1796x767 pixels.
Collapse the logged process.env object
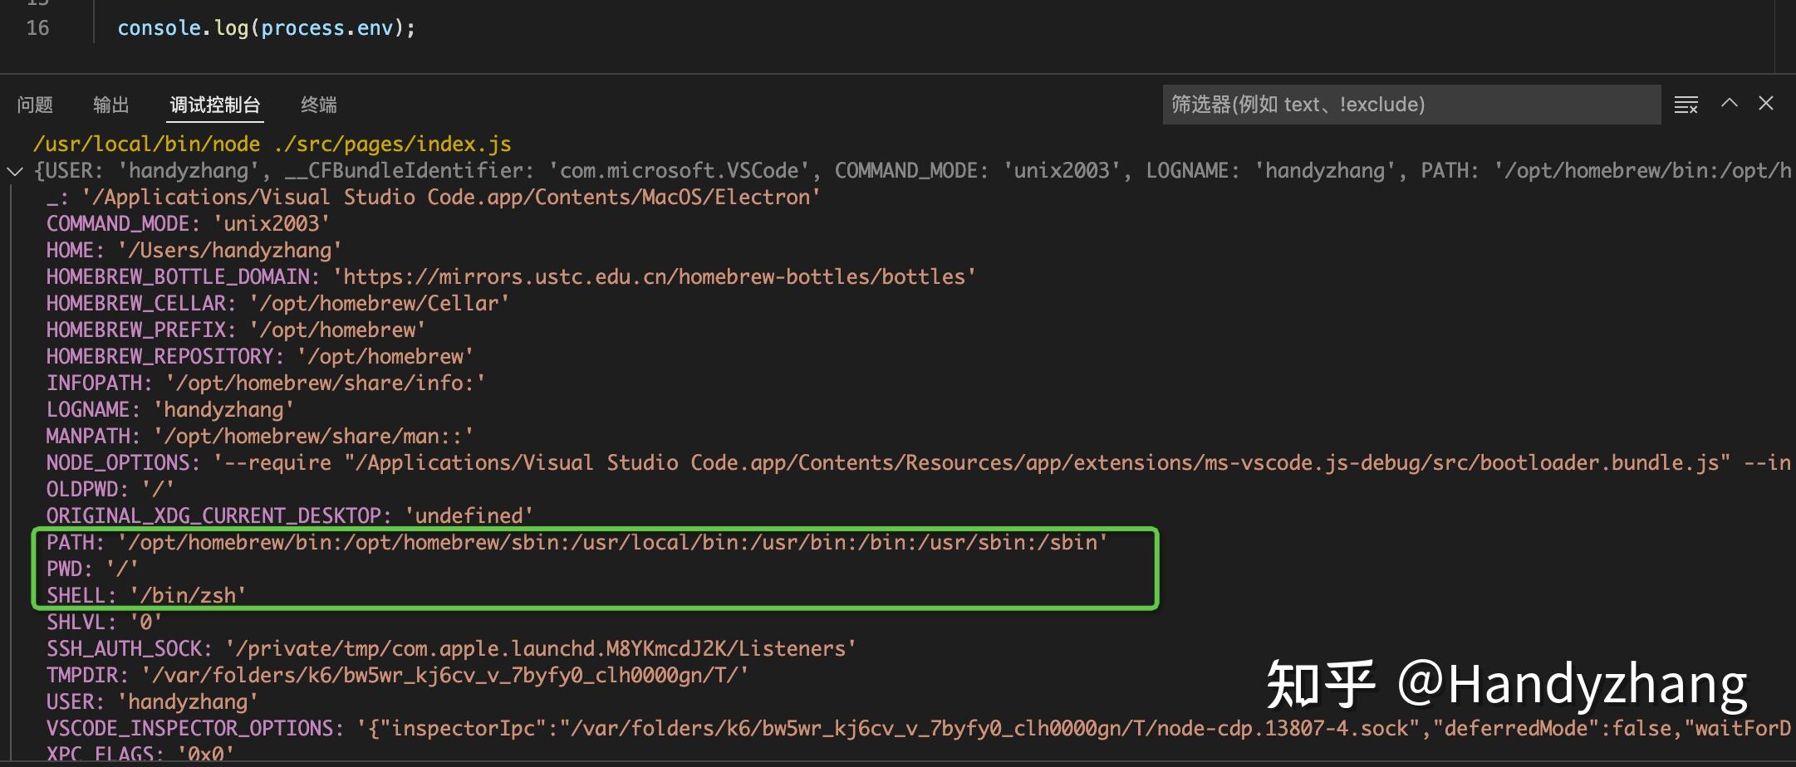click(15, 171)
